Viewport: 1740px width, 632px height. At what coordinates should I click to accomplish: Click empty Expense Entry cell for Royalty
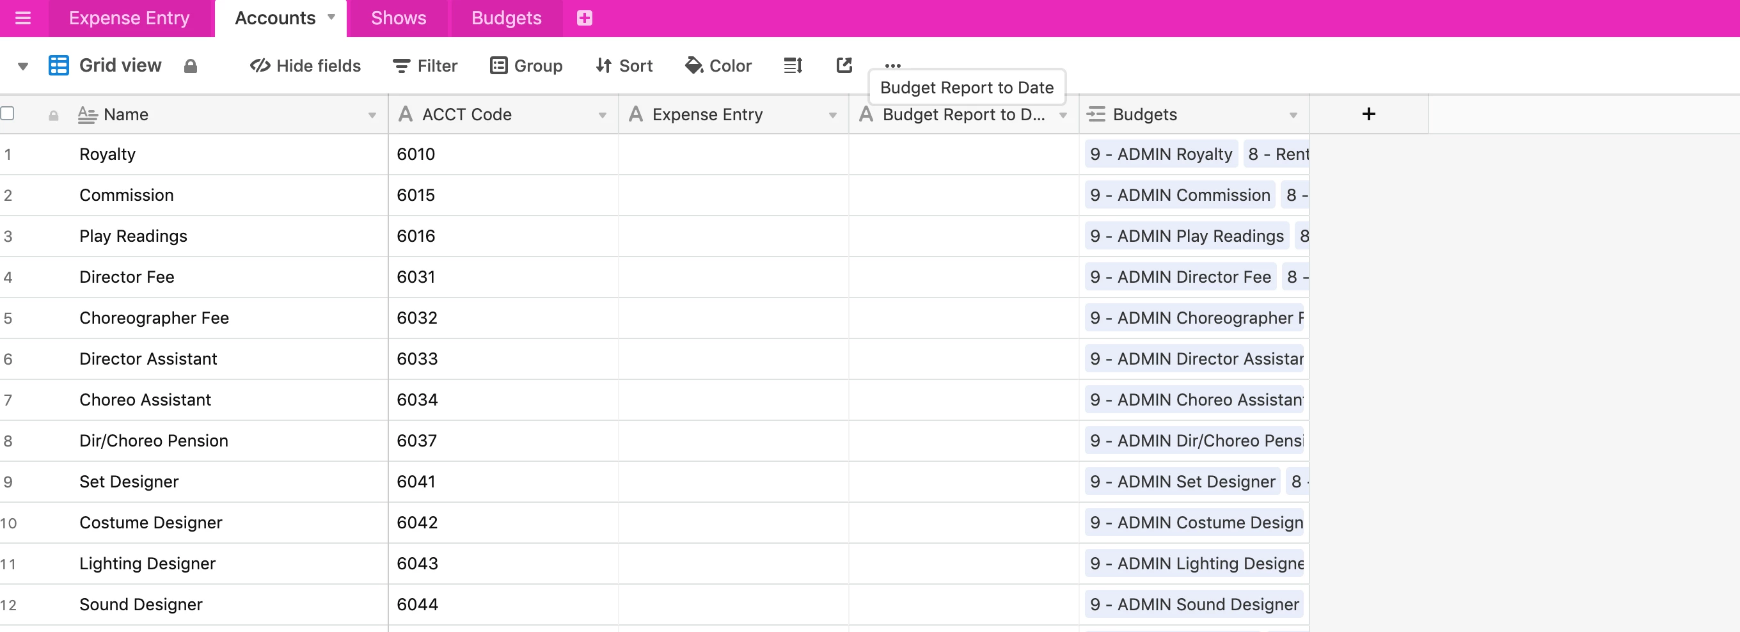734,154
